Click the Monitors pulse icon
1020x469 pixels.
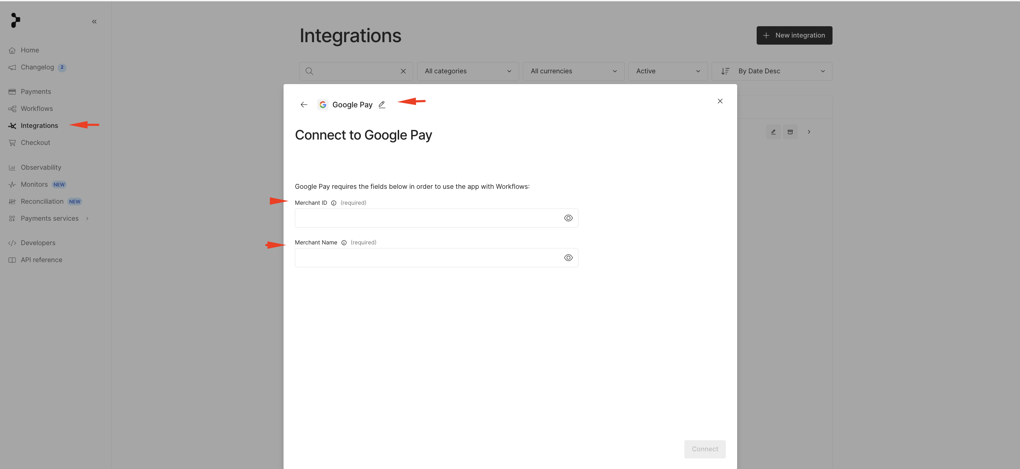[12, 185]
